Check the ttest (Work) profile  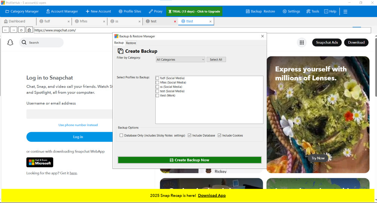[157, 95]
